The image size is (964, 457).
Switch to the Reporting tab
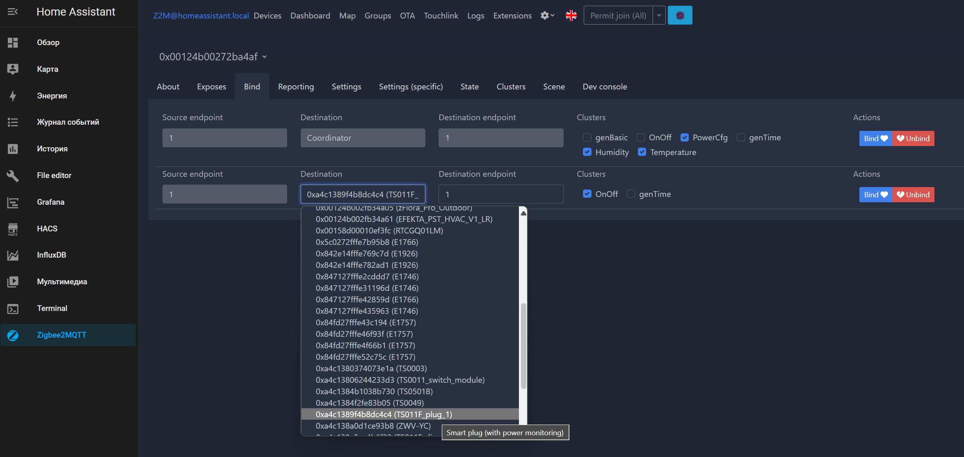(296, 87)
